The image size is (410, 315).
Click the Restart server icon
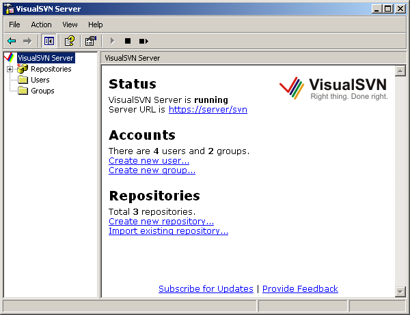[x=143, y=41]
